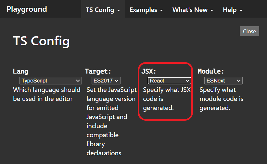Click 'Set the JavaScript language version' description
267x164 pixels.
(111, 121)
